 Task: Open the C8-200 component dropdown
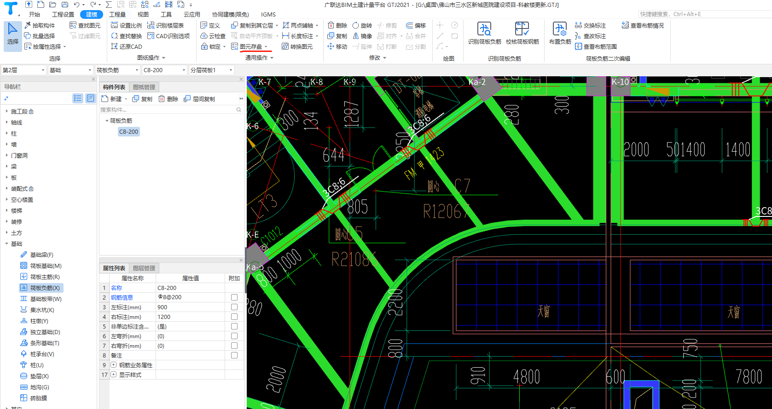[x=164, y=70]
